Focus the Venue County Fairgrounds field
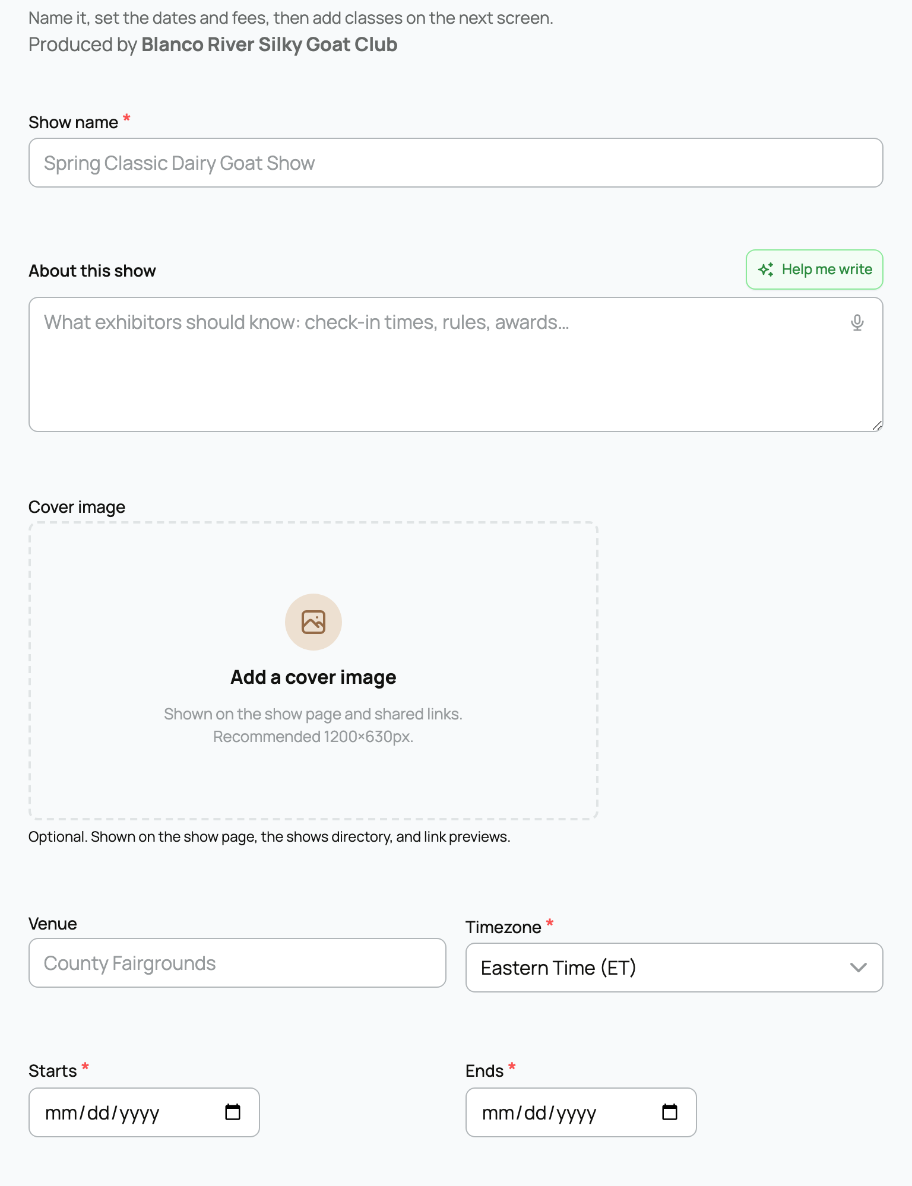Image resolution: width=912 pixels, height=1186 pixels. 237,963
